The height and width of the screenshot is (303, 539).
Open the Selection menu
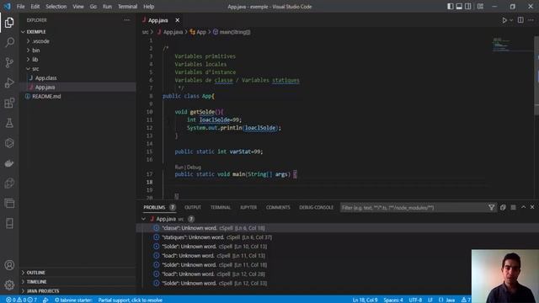(x=56, y=7)
